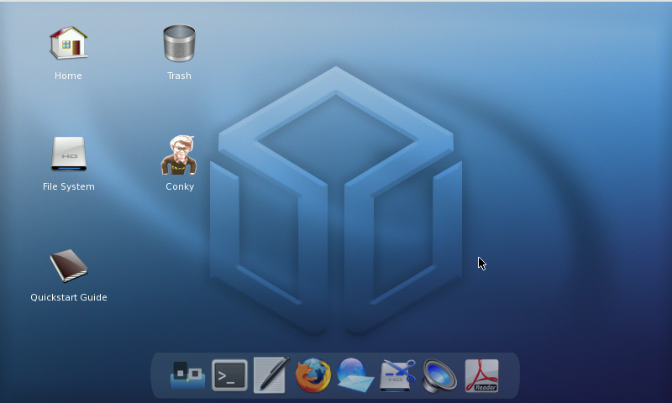Image resolution: width=672 pixels, height=403 pixels.
Task: Click the speaker volume icon in dock
Action: [439, 375]
